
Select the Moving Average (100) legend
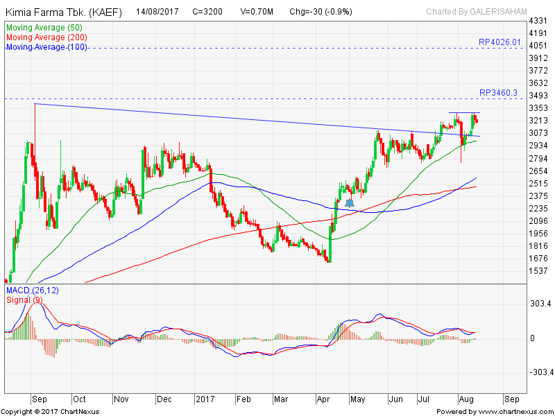click(x=46, y=46)
